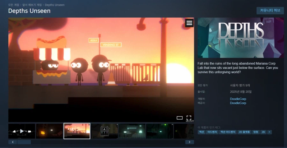Screen dimensions: 287x148
Task: Click the Depths Unseen page title
Action: (29, 11)
